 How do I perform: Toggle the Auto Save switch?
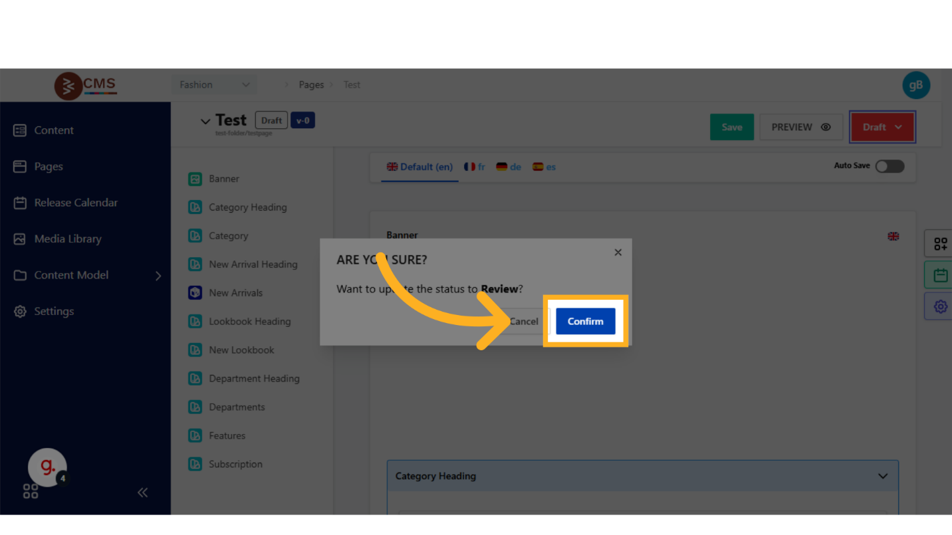[890, 166]
